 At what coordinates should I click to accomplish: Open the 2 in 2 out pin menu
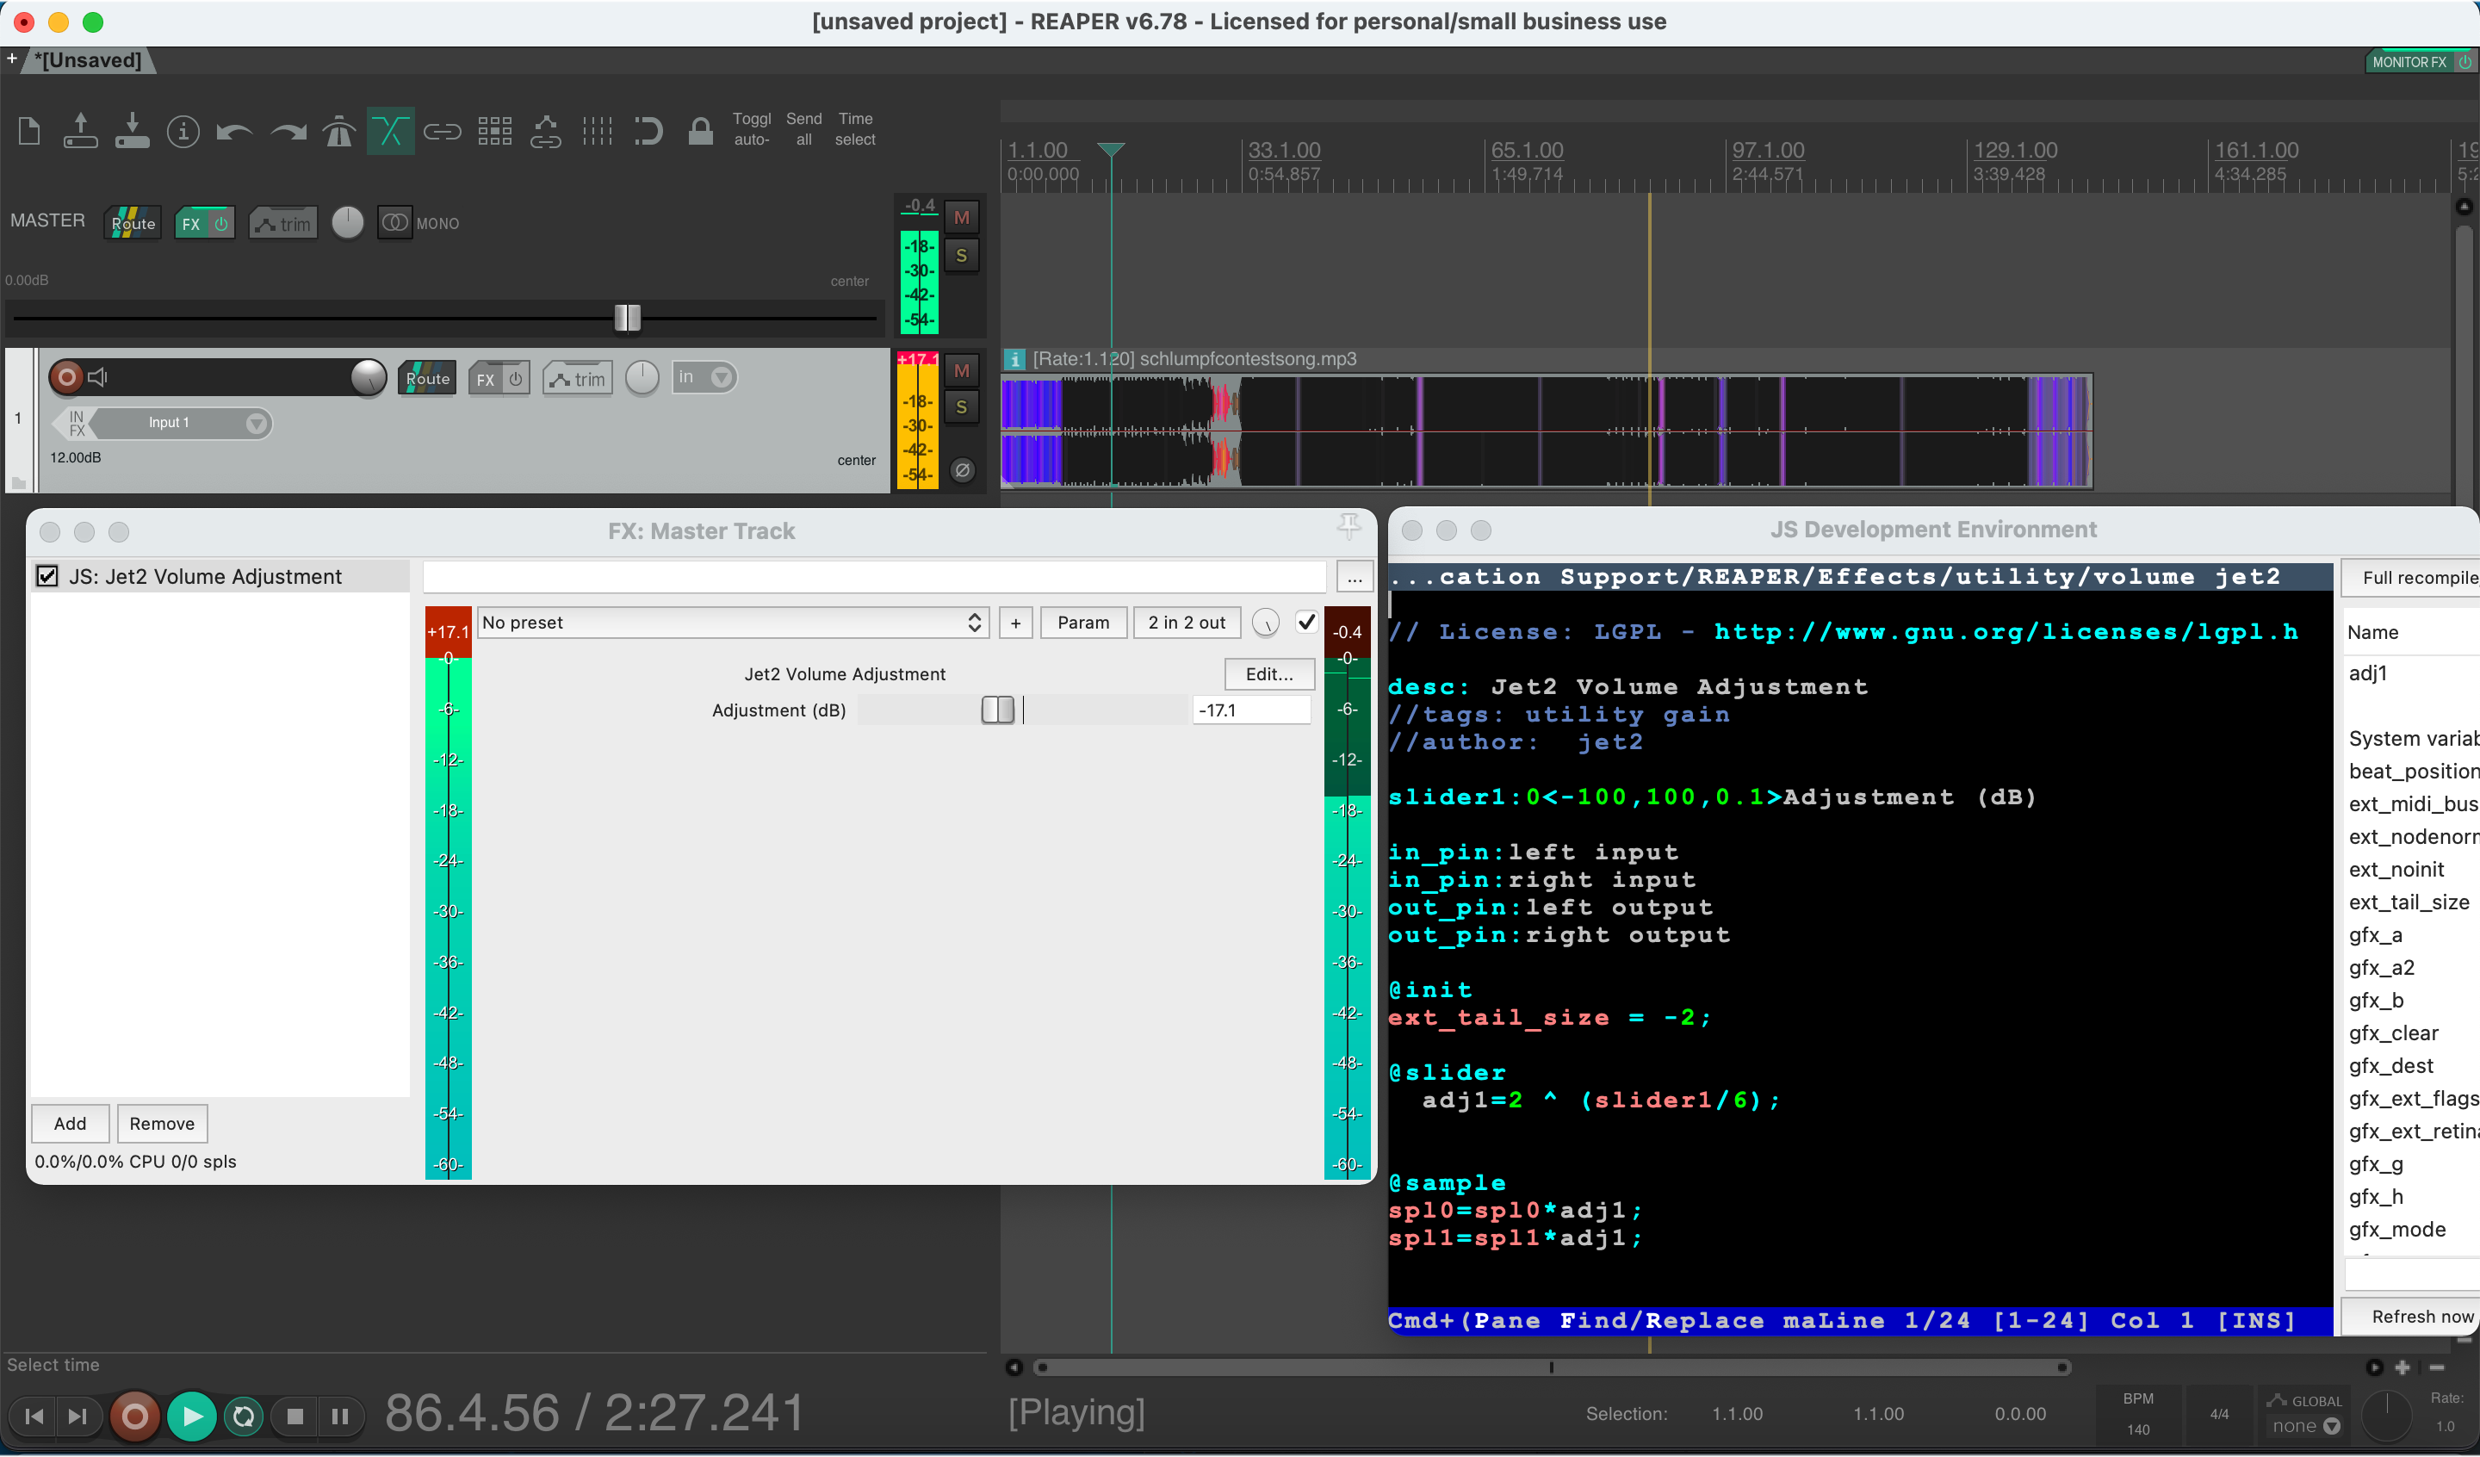[1186, 623]
